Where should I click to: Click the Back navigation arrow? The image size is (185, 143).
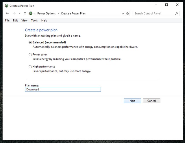(7, 13)
